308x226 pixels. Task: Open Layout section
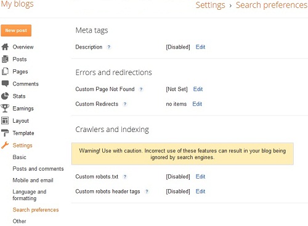20,120
